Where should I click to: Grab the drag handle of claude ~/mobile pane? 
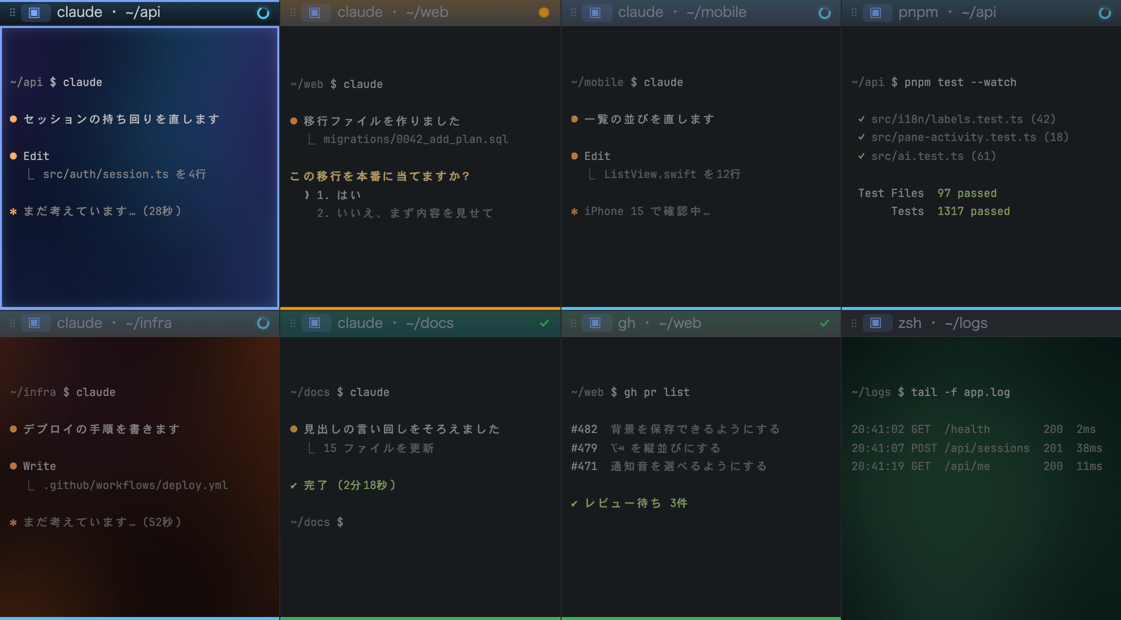[574, 12]
